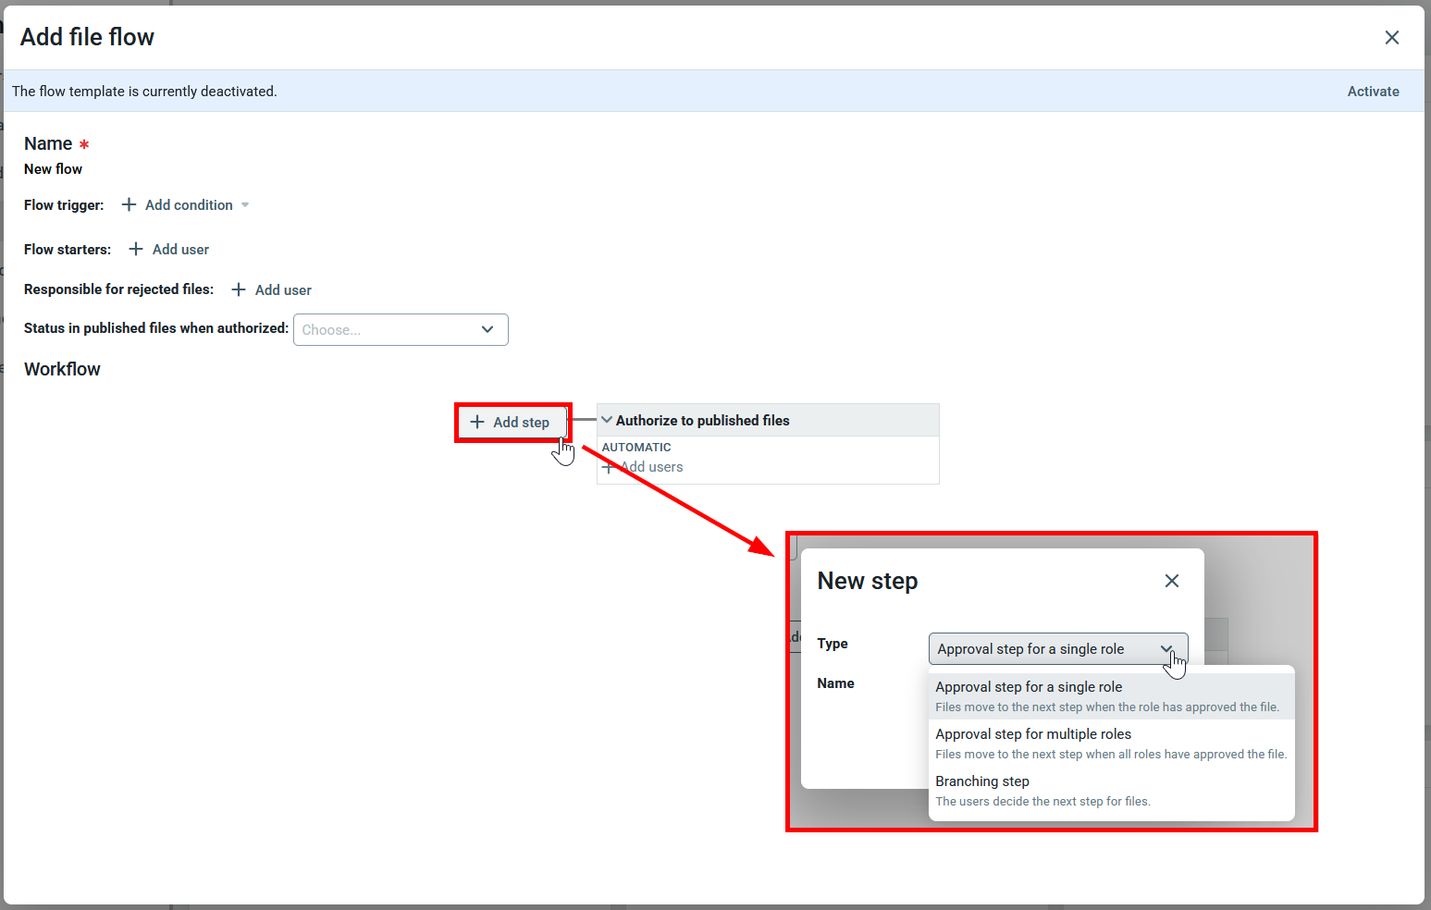Click the Add step button text
The image size is (1431, 910).
pos(521,423)
